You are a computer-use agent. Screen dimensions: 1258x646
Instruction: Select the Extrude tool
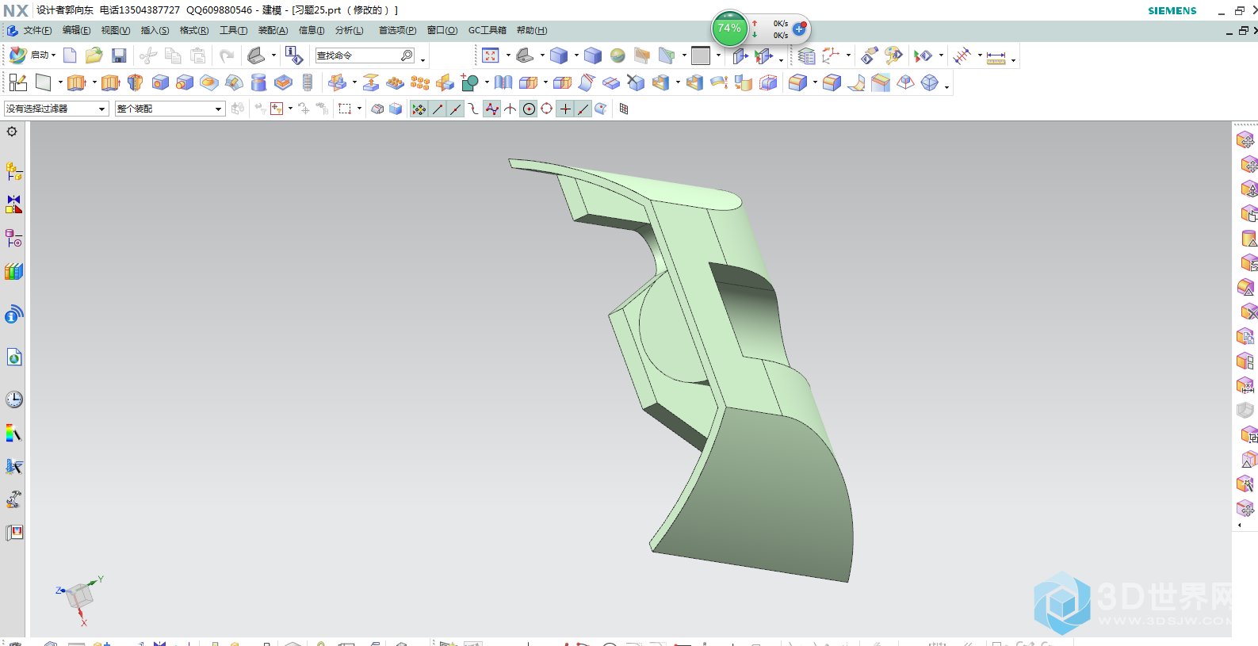[77, 82]
